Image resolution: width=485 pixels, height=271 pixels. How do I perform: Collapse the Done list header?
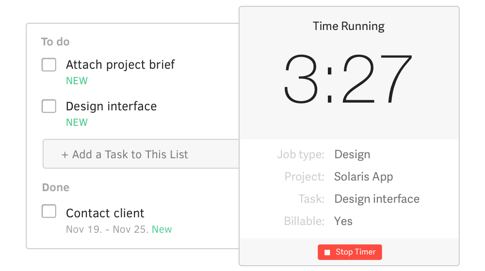[x=55, y=187]
